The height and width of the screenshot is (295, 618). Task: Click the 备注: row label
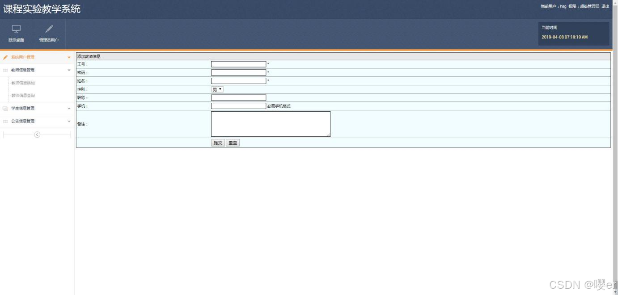click(x=83, y=124)
